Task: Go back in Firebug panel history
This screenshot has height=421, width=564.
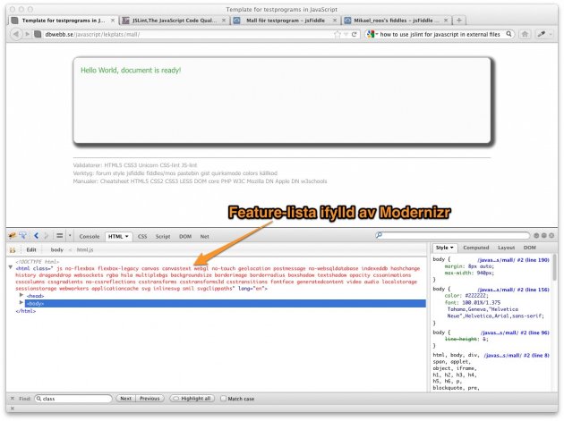Action: tap(36, 236)
